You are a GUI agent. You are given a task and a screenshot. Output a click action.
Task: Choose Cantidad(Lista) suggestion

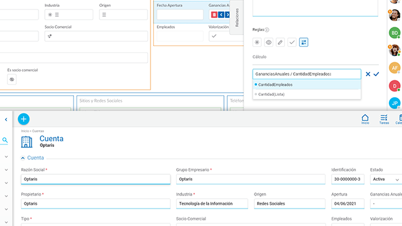(307, 95)
